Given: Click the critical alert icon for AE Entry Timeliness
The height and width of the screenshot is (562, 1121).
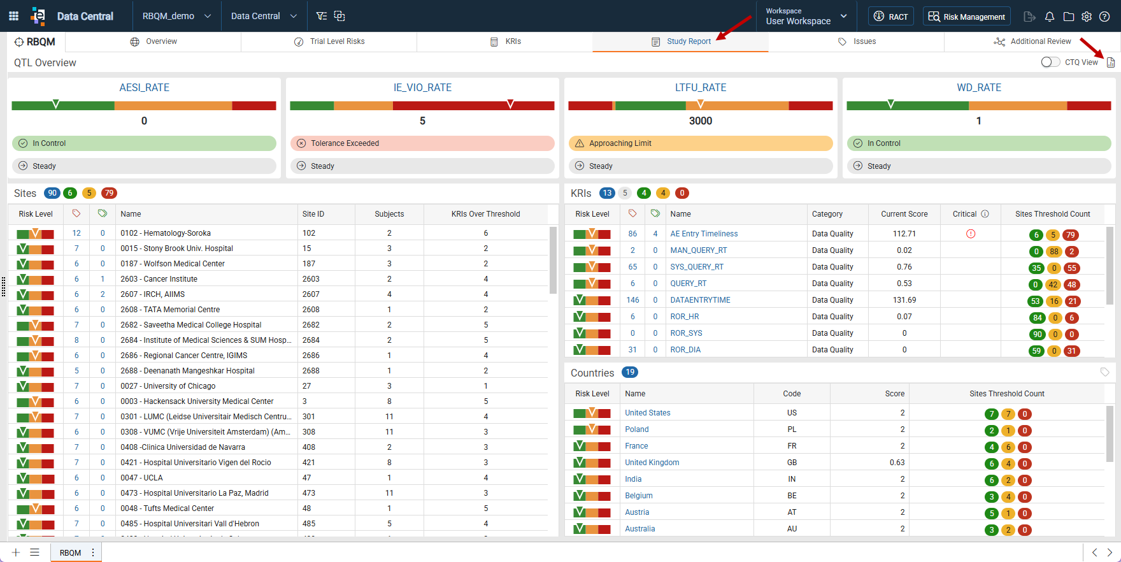Looking at the screenshot, I should pos(971,234).
